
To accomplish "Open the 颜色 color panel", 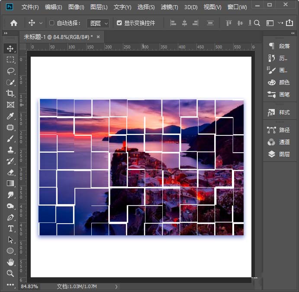I will click(279, 82).
